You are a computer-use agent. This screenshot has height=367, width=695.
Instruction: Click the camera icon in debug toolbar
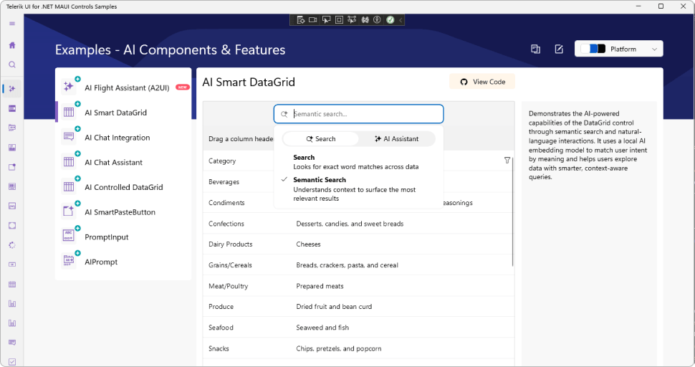point(313,20)
